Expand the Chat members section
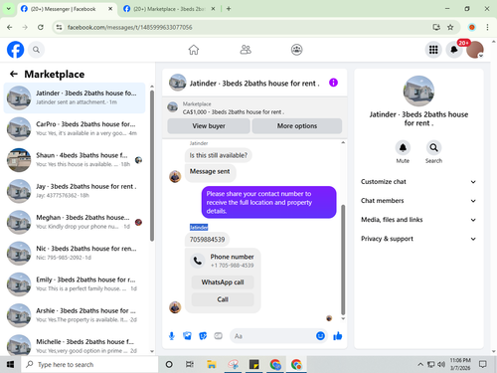This screenshot has width=497, height=373. pyautogui.click(x=418, y=201)
